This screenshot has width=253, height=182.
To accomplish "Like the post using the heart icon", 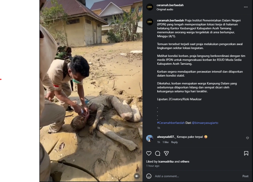I will pyautogui.click(x=149, y=153).
